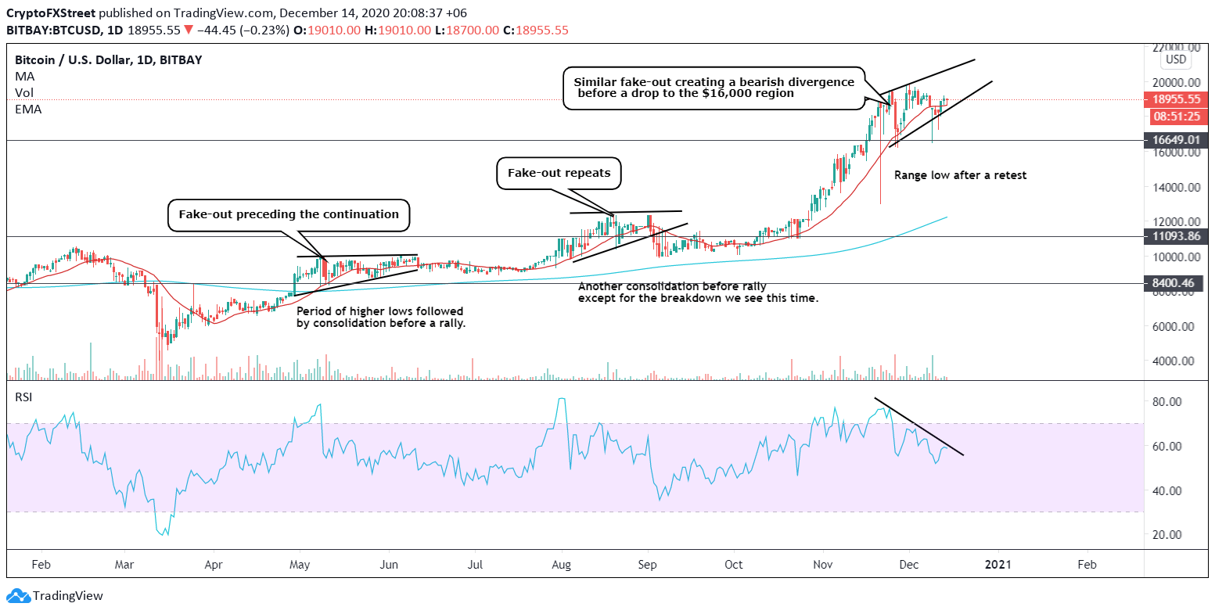Click the L:18700.00 low value in header
This screenshot has width=1215, height=614.
coord(469,31)
